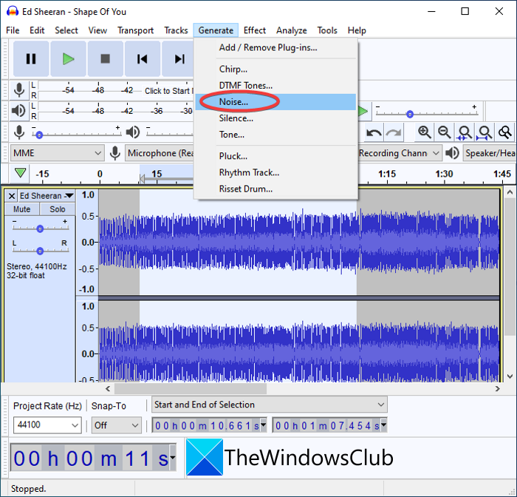Open the Tools menu
Image resolution: width=517 pixels, height=497 pixels.
[x=327, y=30]
